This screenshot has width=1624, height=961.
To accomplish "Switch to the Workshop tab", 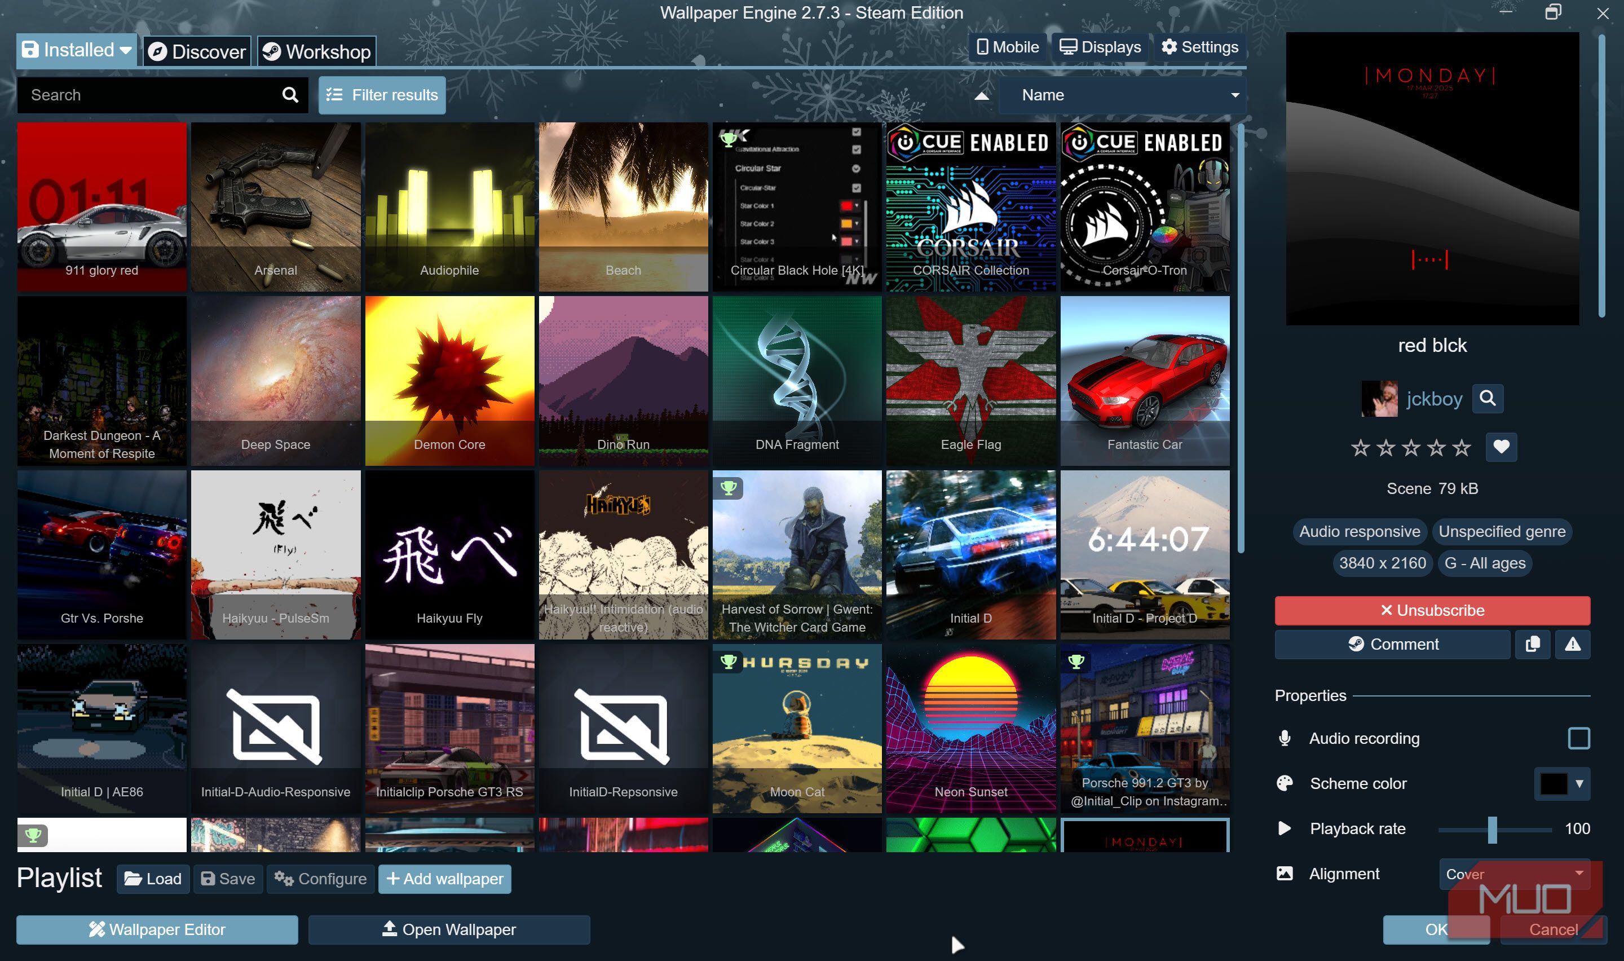I will pyautogui.click(x=316, y=51).
